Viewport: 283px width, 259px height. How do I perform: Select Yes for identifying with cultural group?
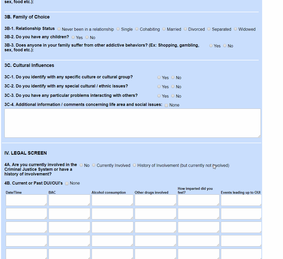[159, 77]
